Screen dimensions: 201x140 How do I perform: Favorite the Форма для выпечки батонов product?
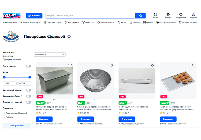152,65
